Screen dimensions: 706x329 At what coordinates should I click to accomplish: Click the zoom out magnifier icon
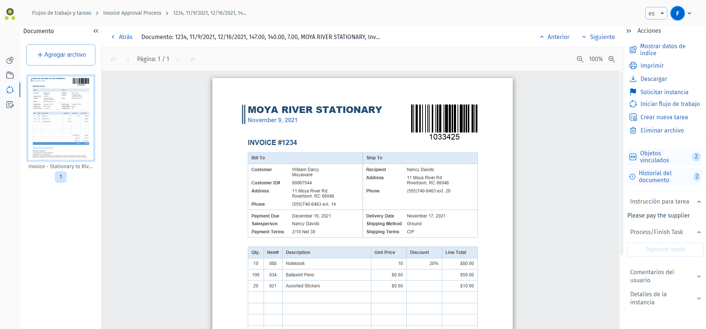[x=580, y=59]
